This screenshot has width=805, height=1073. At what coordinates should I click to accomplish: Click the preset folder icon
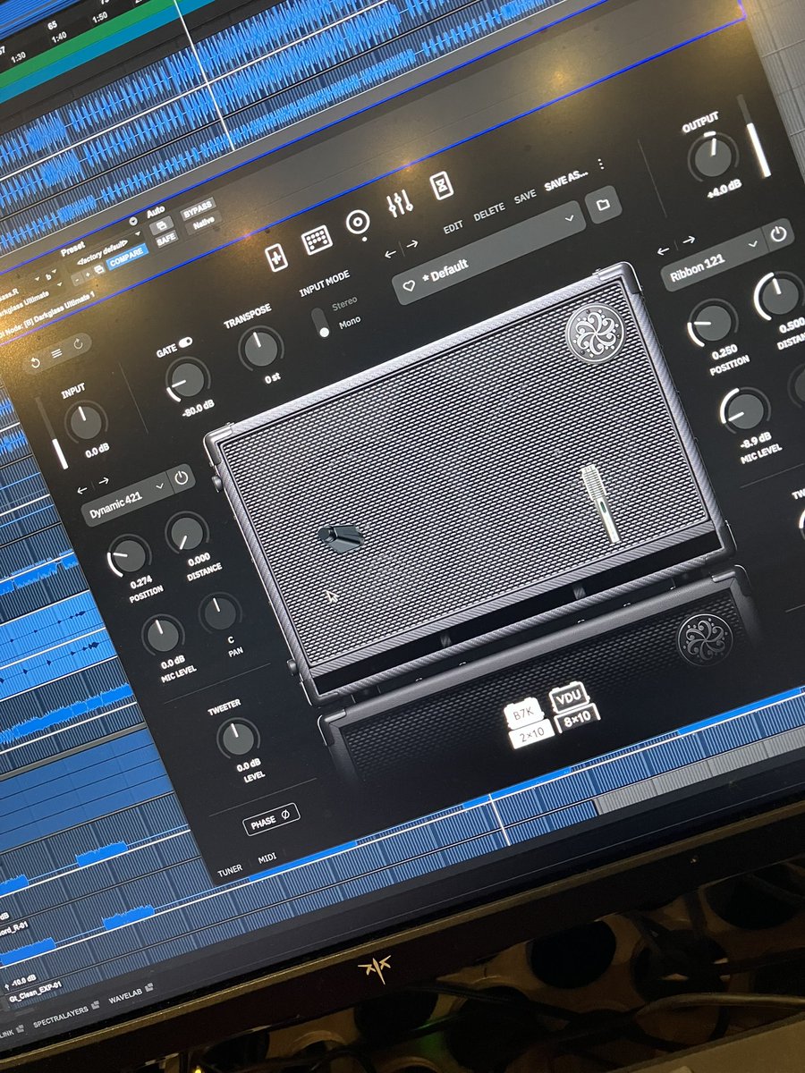[x=604, y=205]
